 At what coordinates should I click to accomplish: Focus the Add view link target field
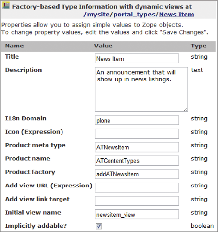pos(137,201)
